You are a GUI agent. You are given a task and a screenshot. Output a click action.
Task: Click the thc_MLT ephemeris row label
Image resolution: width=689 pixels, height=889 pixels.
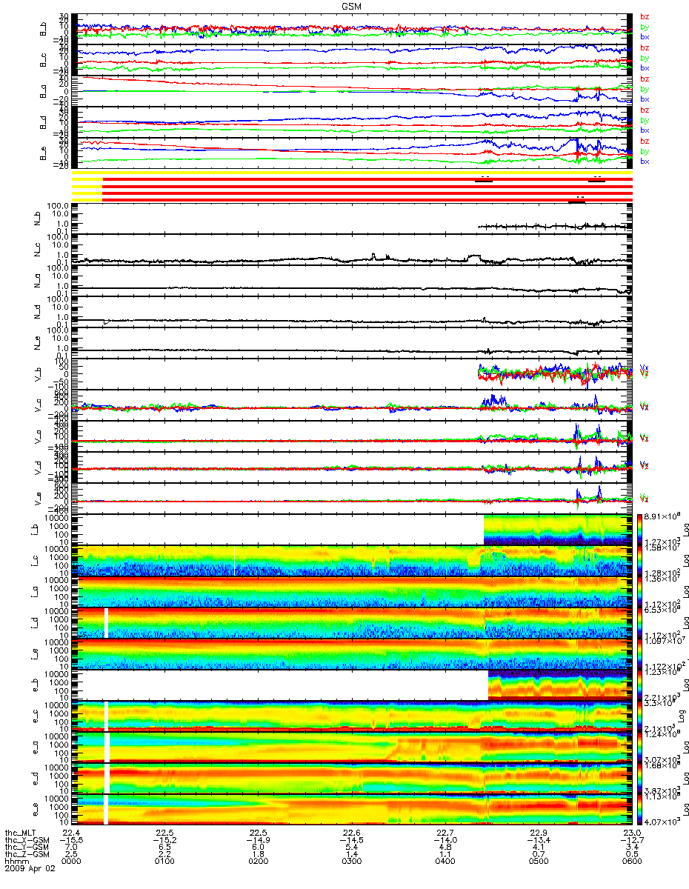coord(19,833)
